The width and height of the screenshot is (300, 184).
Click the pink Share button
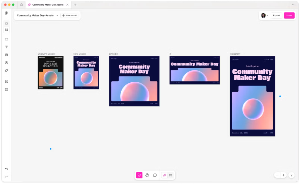289,15
